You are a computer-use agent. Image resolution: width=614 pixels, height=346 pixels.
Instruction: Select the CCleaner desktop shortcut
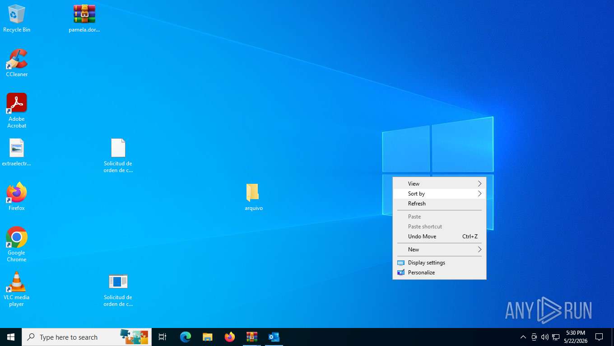pos(17,63)
